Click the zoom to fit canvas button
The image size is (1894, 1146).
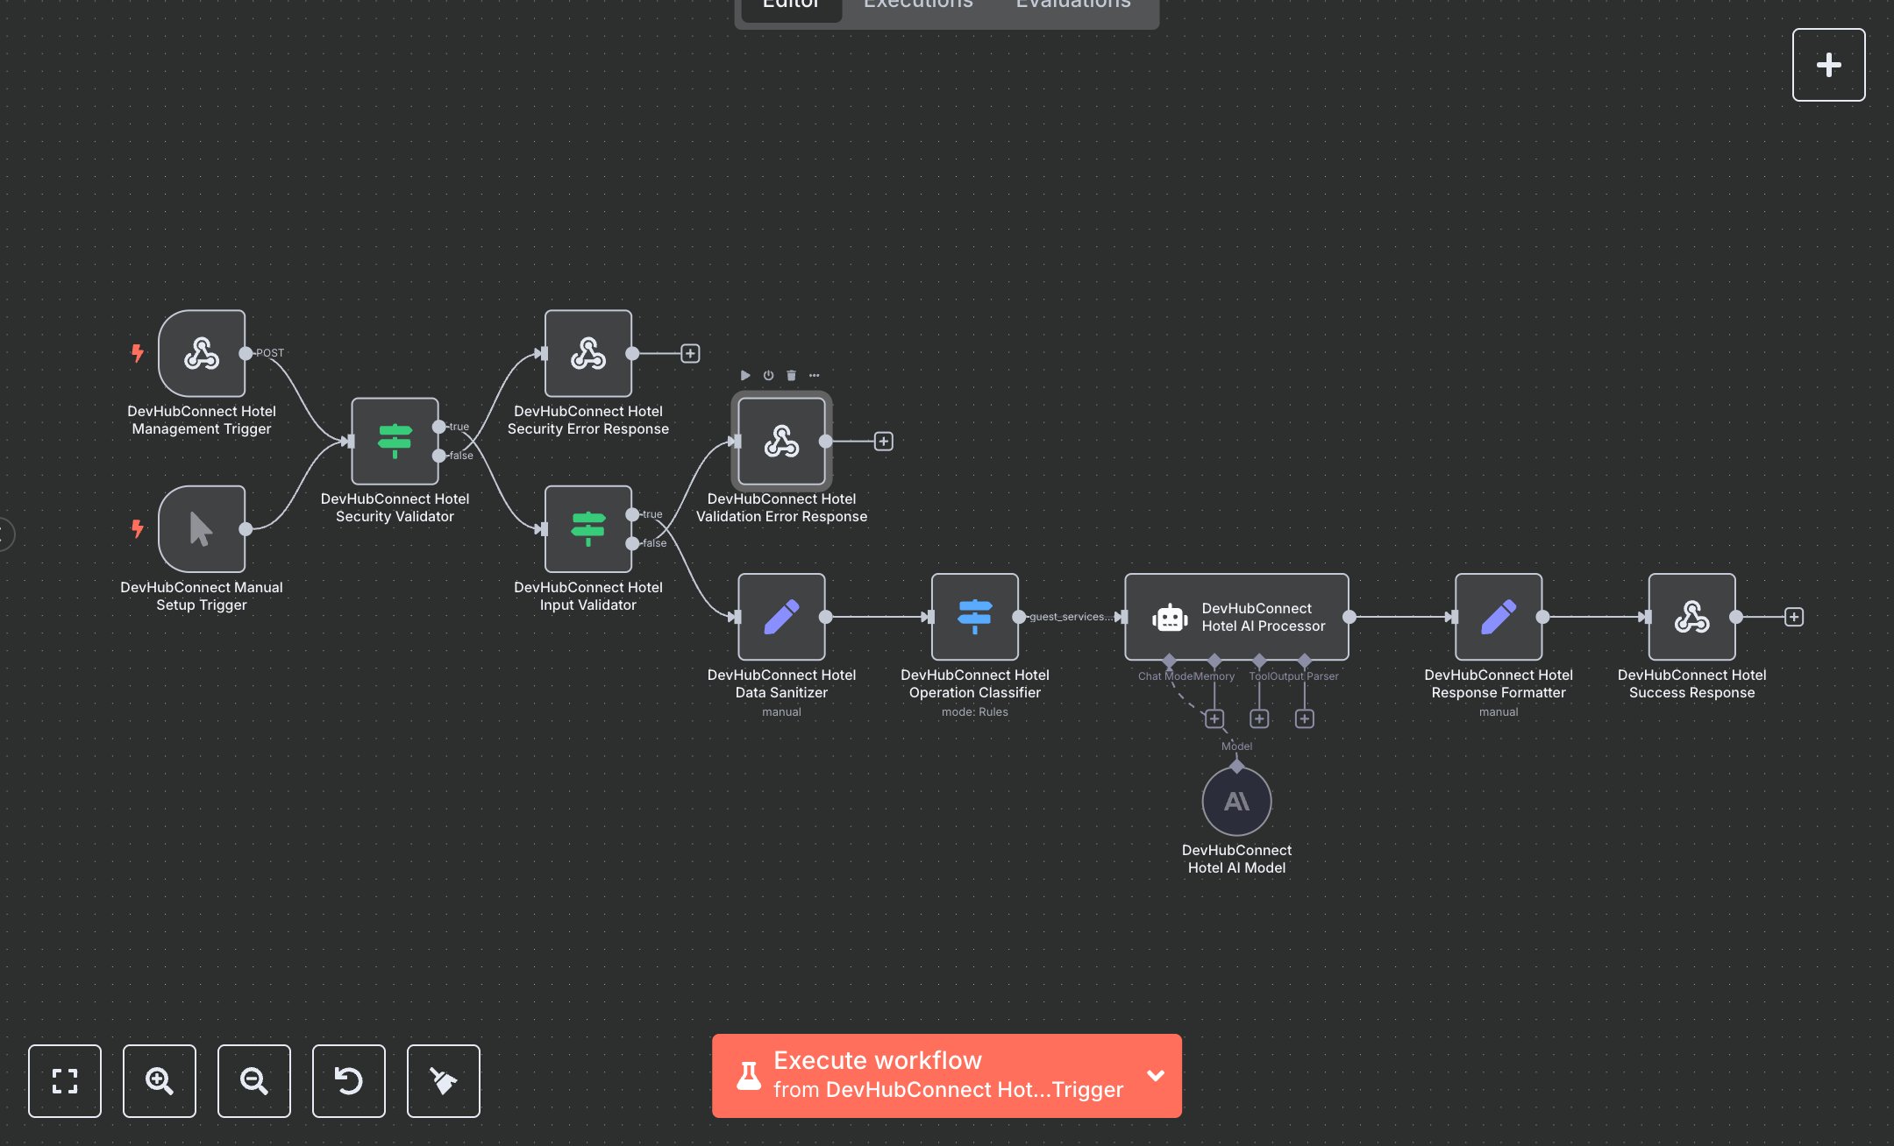(x=65, y=1080)
